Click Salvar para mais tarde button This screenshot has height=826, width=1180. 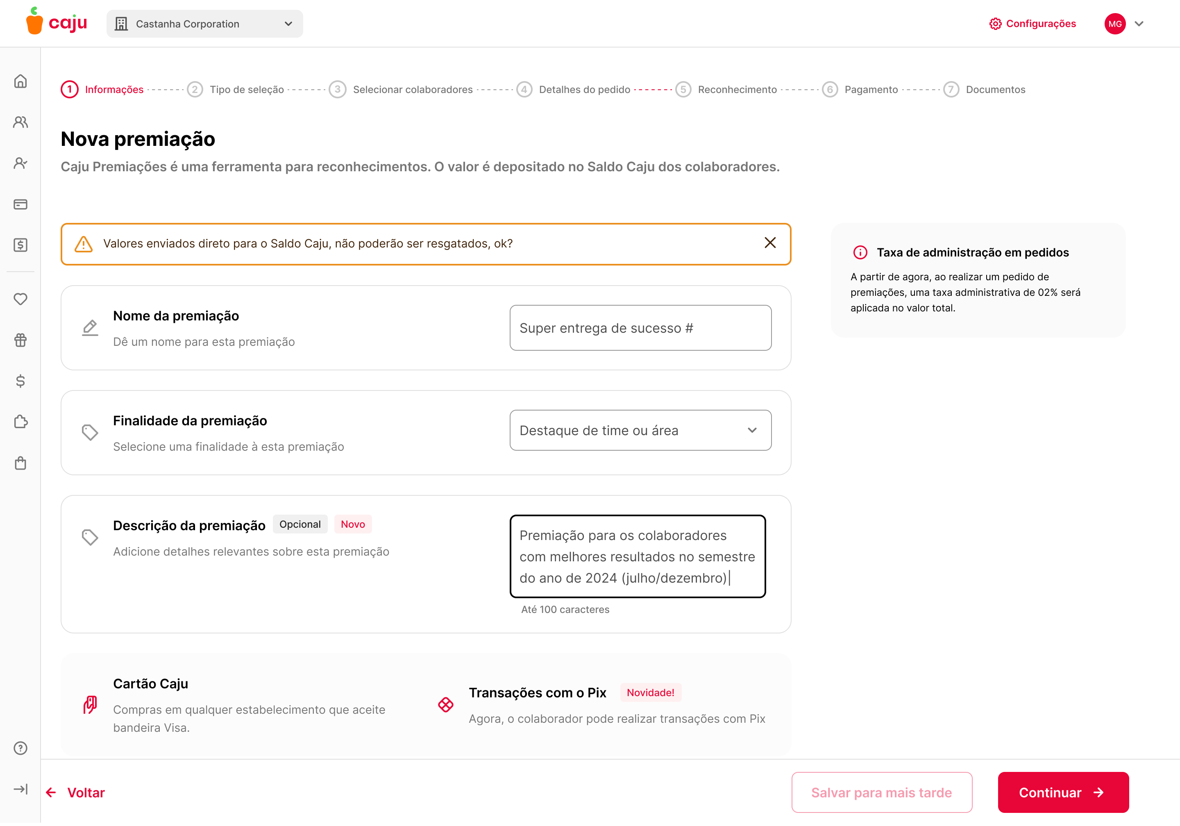881,792
